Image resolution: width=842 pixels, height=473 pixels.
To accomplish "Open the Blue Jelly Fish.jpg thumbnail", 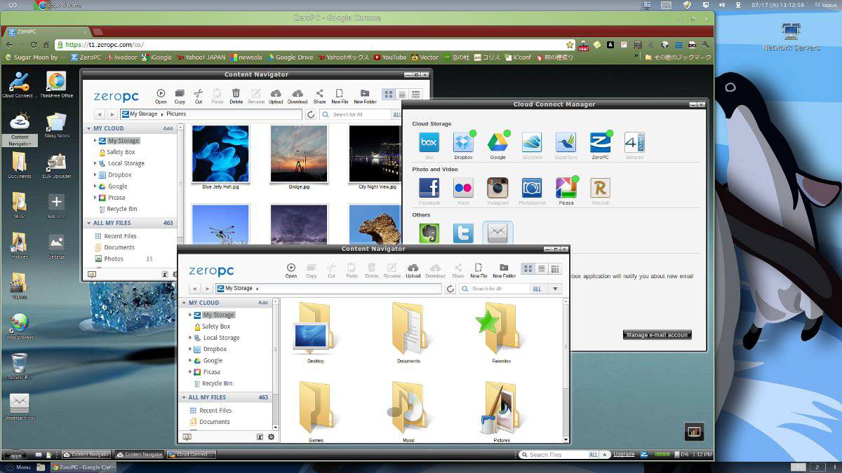I will pyautogui.click(x=220, y=153).
